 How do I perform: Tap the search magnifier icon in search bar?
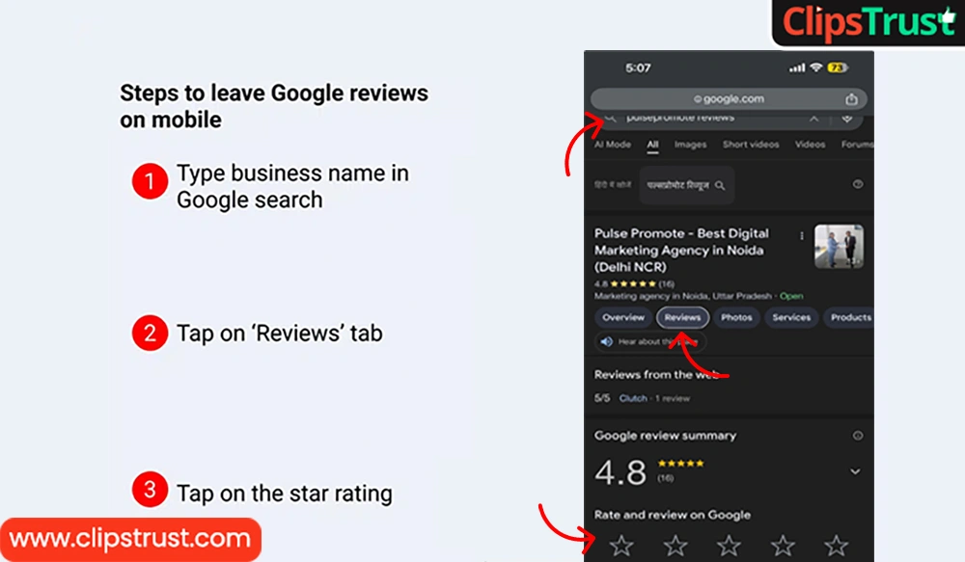pos(610,118)
